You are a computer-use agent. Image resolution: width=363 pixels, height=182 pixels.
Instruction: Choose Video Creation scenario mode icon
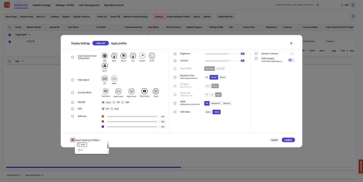(x=144, y=91)
